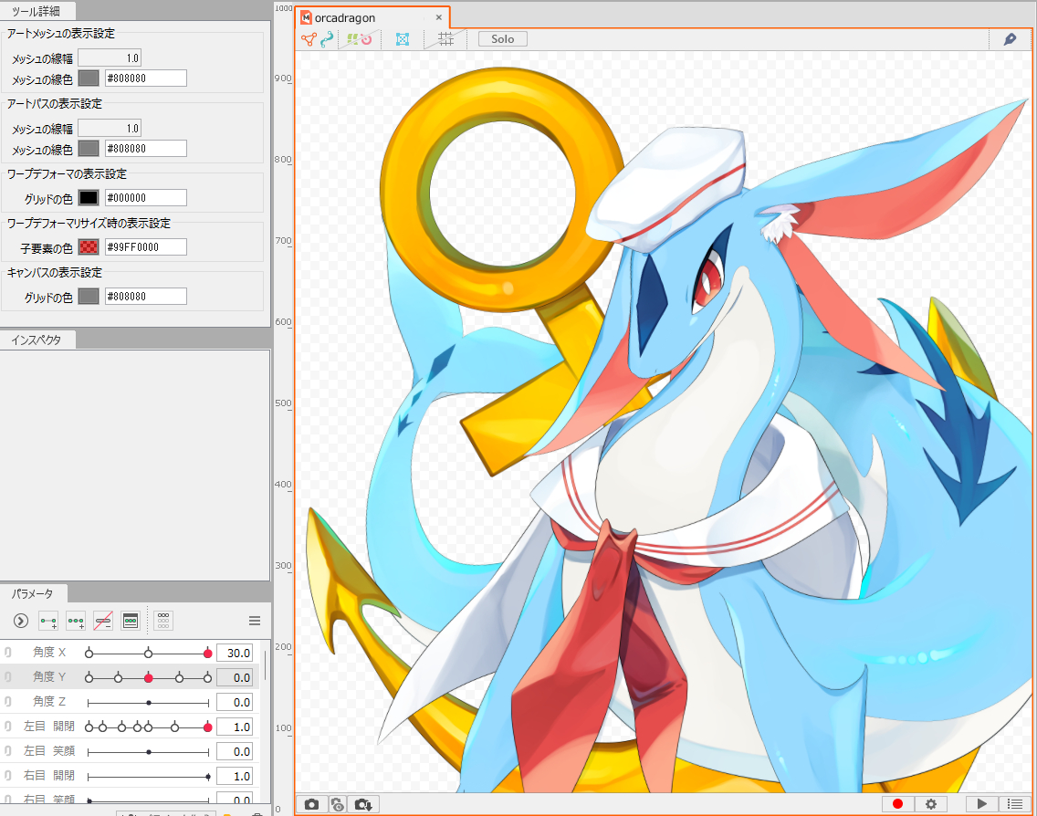Click the pen tool icon at toolbar right

[x=1010, y=39]
